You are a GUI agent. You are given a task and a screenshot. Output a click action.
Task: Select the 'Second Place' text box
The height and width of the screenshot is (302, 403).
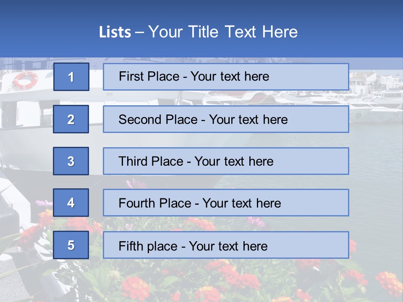tap(226, 119)
